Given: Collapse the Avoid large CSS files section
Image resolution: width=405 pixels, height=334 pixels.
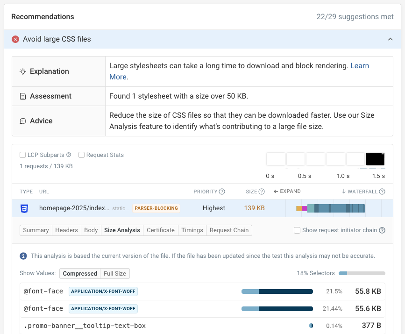Looking at the screenshot, I should 391,39.
